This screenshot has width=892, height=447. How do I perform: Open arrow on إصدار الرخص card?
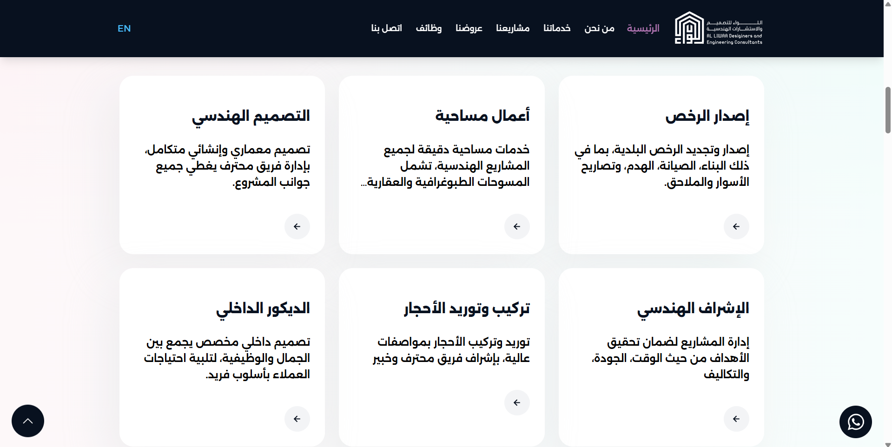pyautogui.click(x=736, y=227)
